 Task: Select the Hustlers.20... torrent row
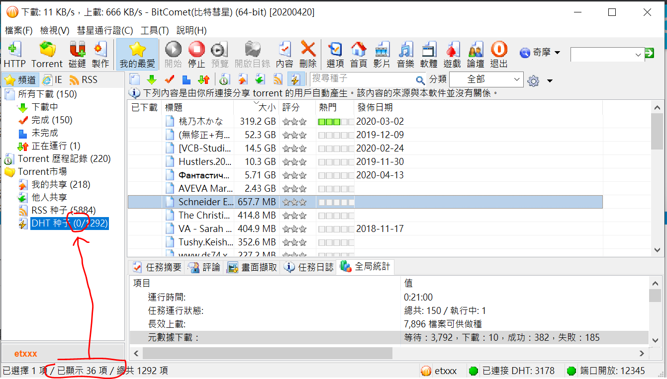tap(365, 161)
